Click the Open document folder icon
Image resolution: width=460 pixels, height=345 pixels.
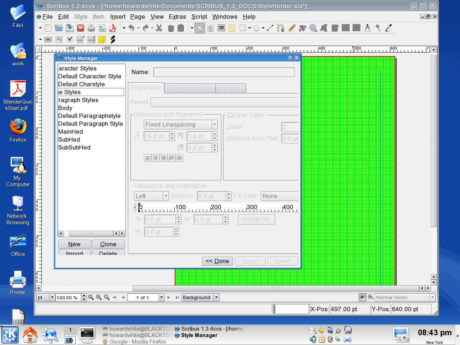point(59,28)
